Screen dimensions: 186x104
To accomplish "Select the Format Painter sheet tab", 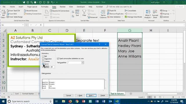I will click(x=28, y=94).
